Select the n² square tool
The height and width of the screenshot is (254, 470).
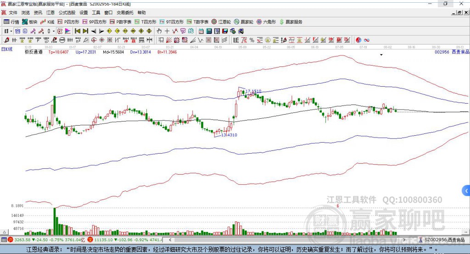[78, 40]
